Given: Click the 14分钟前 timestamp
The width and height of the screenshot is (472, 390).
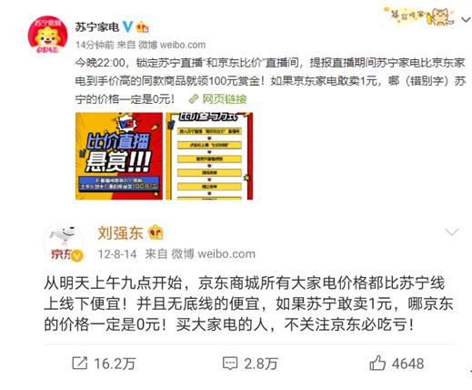Looking at the screenshot, I should pos(95,45).
